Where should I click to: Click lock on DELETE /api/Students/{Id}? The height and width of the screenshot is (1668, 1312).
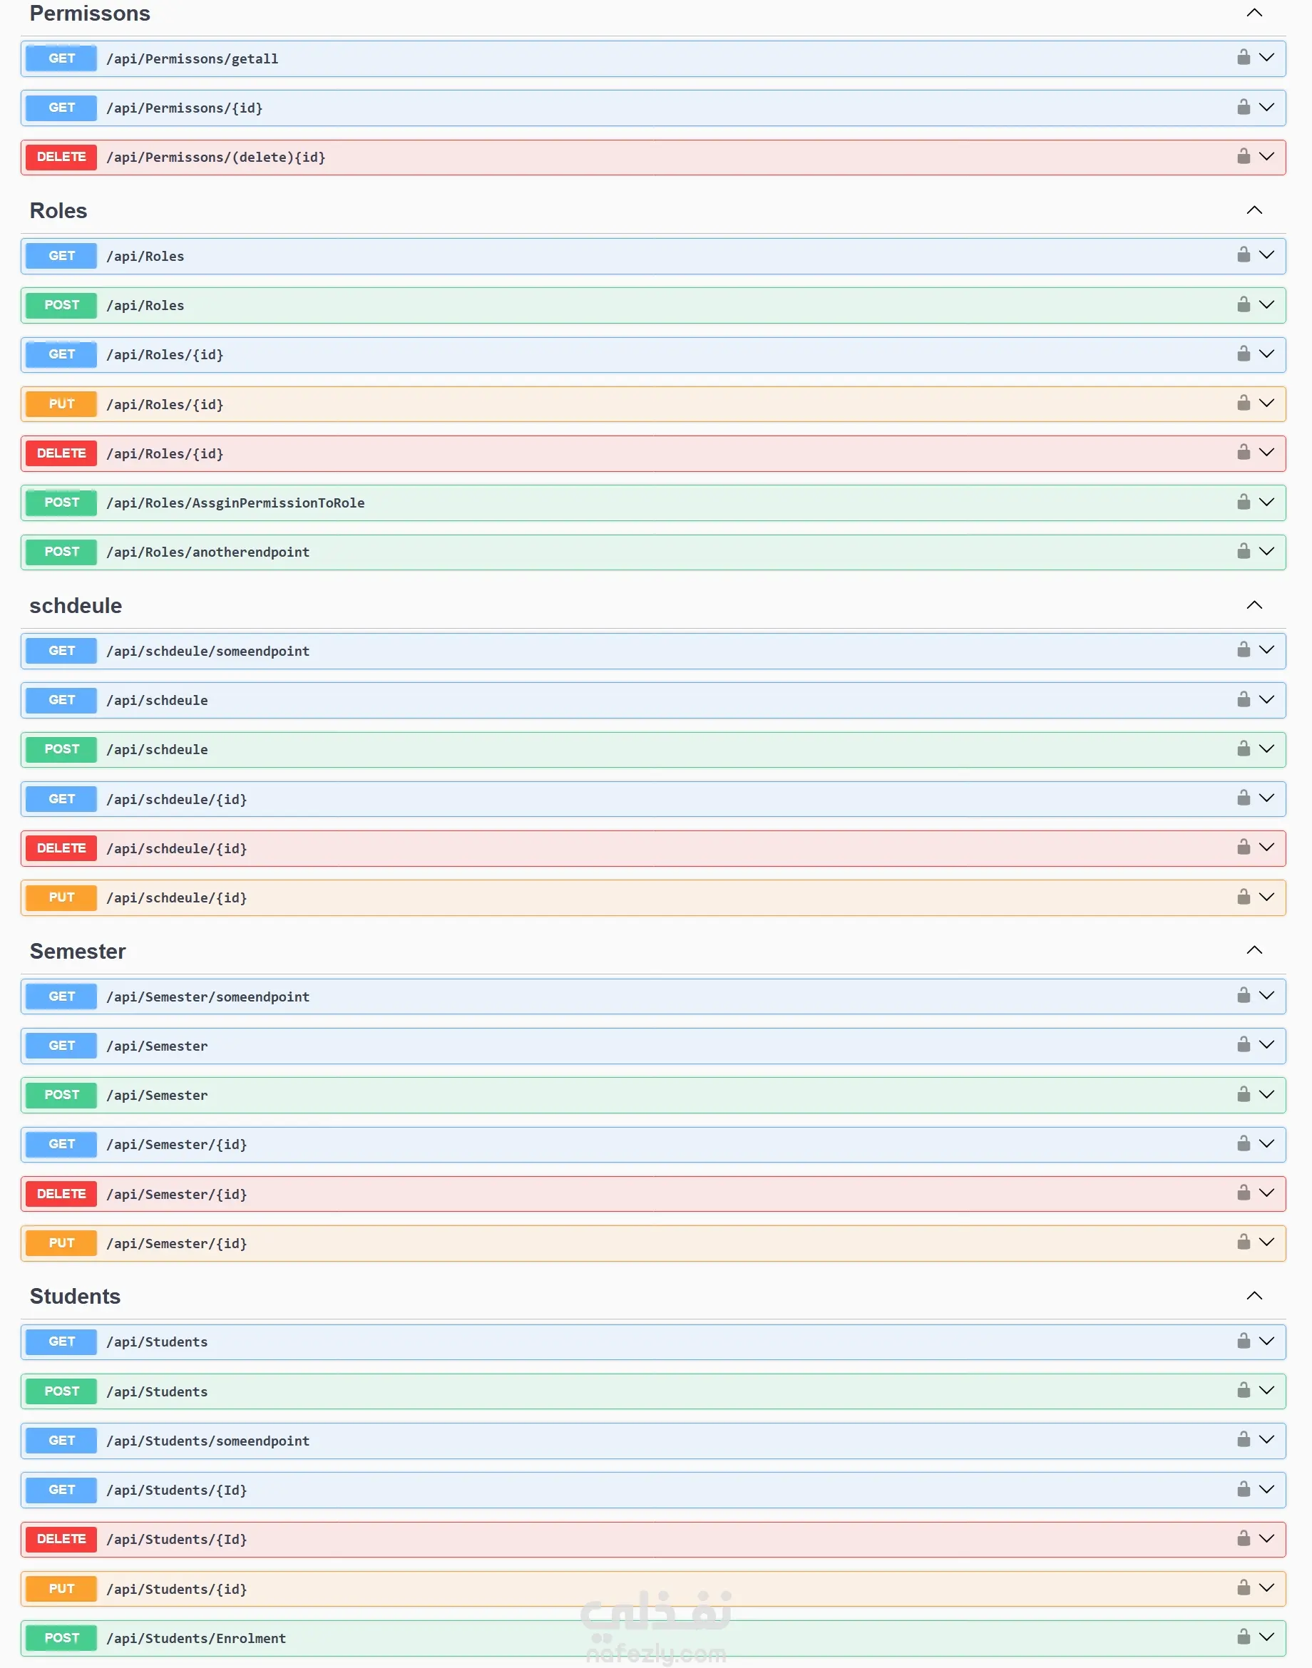[x=1243, y=1538]
